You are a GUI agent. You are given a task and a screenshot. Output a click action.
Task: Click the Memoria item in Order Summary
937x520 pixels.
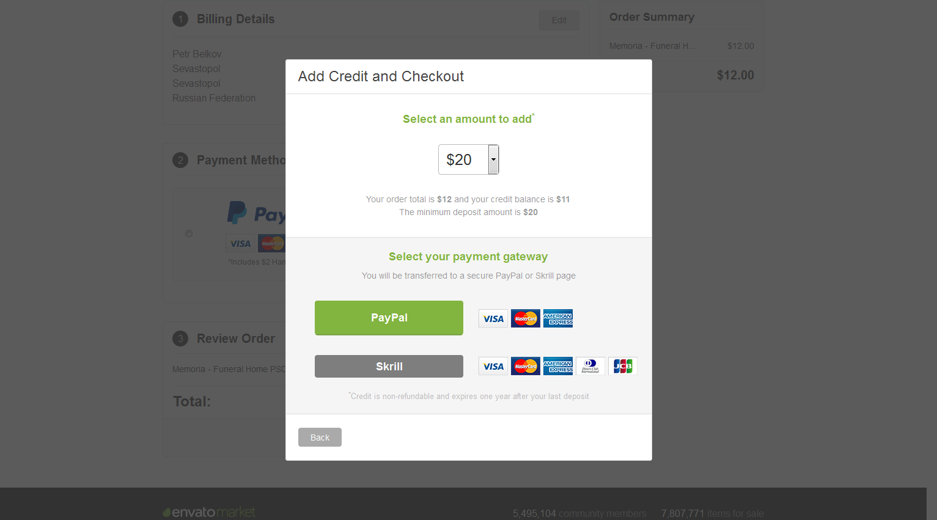[652, 46]
